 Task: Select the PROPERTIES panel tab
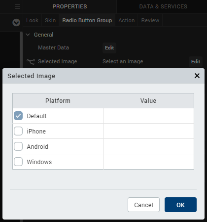[x=69, y=6]
